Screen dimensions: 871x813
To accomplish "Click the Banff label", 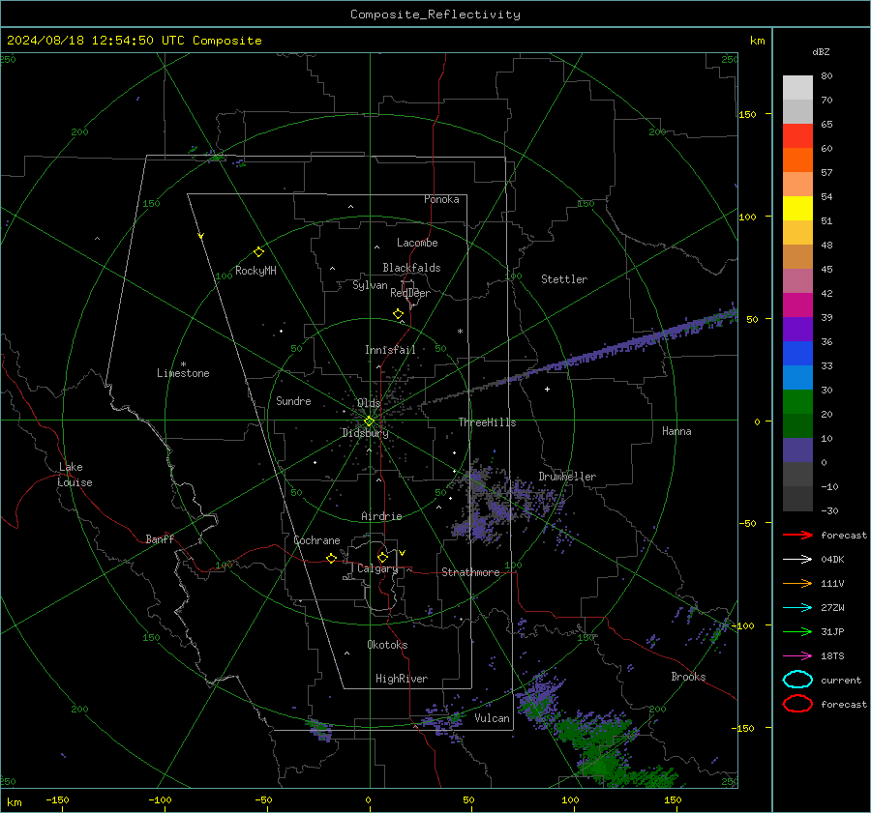I will [160, 538].
